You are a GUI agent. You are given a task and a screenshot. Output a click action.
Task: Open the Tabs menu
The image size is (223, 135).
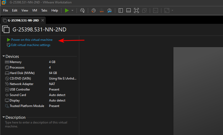coord(44,10)
